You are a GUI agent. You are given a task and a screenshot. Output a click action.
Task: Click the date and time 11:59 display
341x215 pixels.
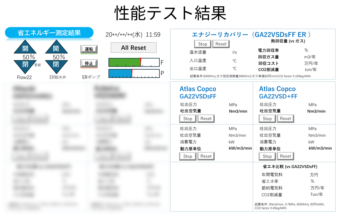point(133,35)
